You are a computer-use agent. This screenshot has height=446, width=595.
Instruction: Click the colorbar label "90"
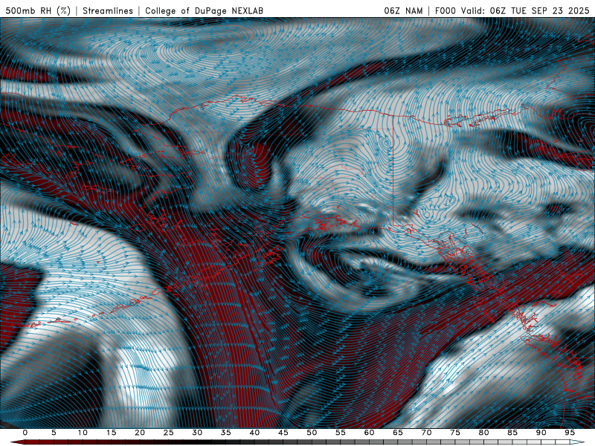(x=541, y=433)
